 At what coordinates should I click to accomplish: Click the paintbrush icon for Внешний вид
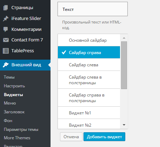click(6, 65)
